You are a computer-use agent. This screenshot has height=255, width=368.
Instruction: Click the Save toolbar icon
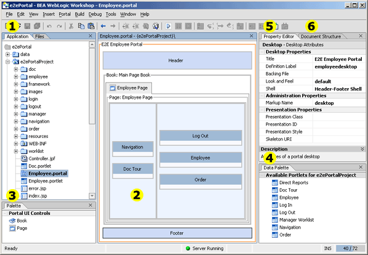pos(28,26)
